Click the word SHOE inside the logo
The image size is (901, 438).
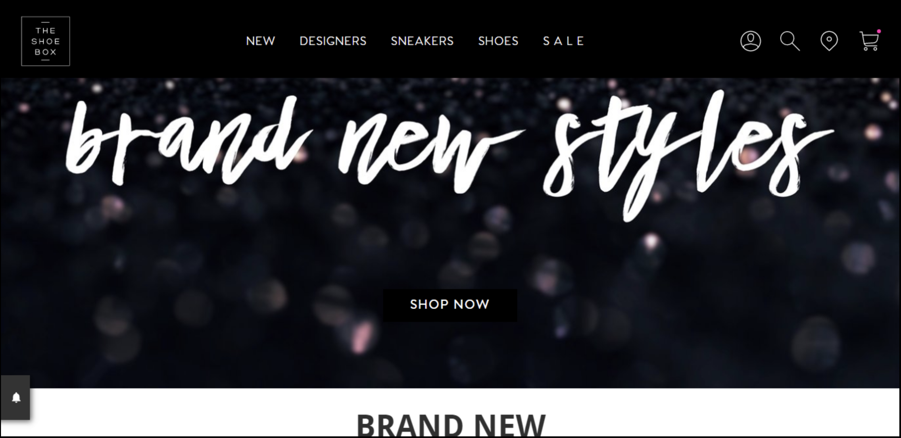(x=45, y=41)
